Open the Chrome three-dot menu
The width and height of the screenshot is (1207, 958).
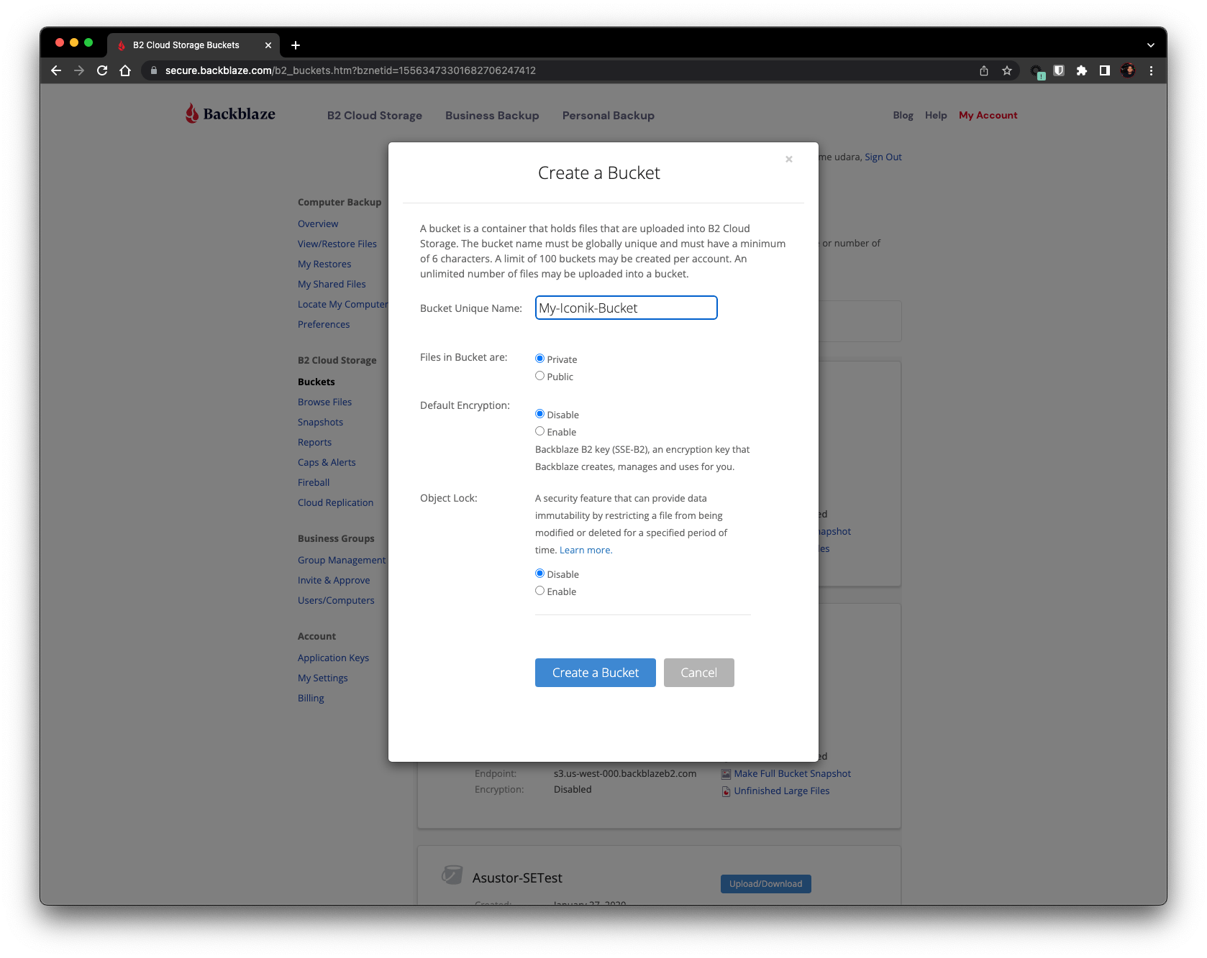[x=1150, y=70]
